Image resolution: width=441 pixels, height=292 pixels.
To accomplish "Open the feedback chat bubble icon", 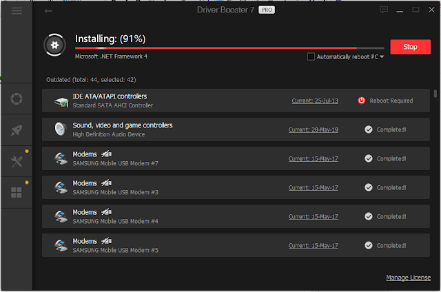I will click(384, 10).
